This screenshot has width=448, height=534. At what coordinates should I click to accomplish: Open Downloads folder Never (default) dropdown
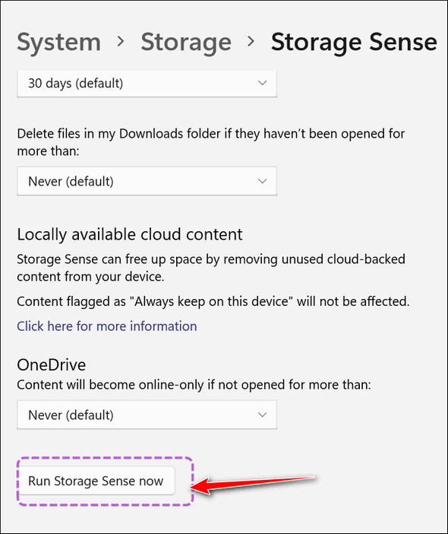[147, 181]
